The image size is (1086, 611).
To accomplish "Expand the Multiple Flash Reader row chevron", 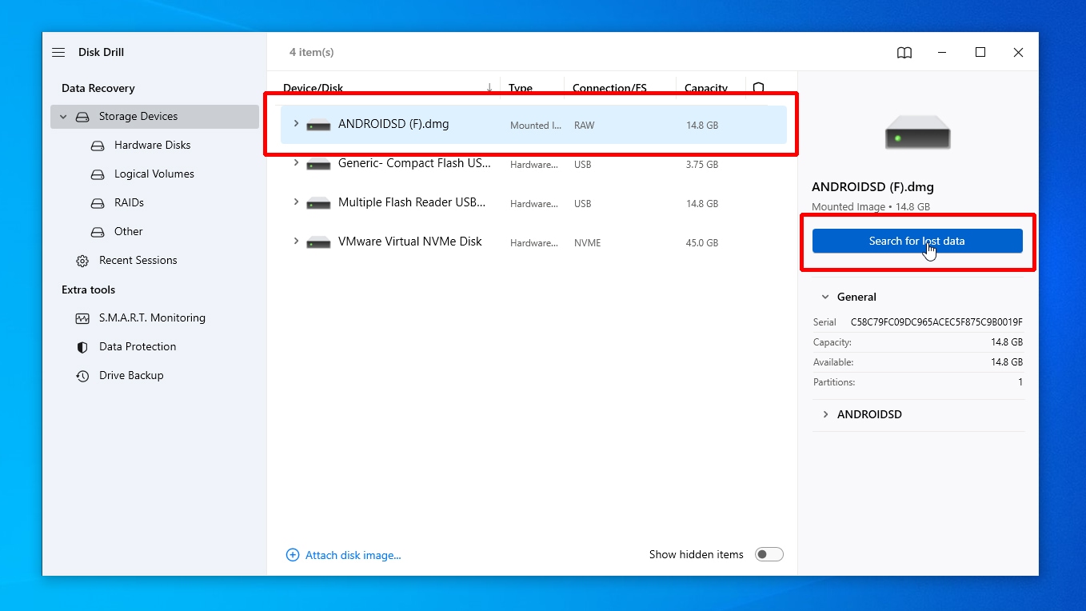I will pos(296,202).
